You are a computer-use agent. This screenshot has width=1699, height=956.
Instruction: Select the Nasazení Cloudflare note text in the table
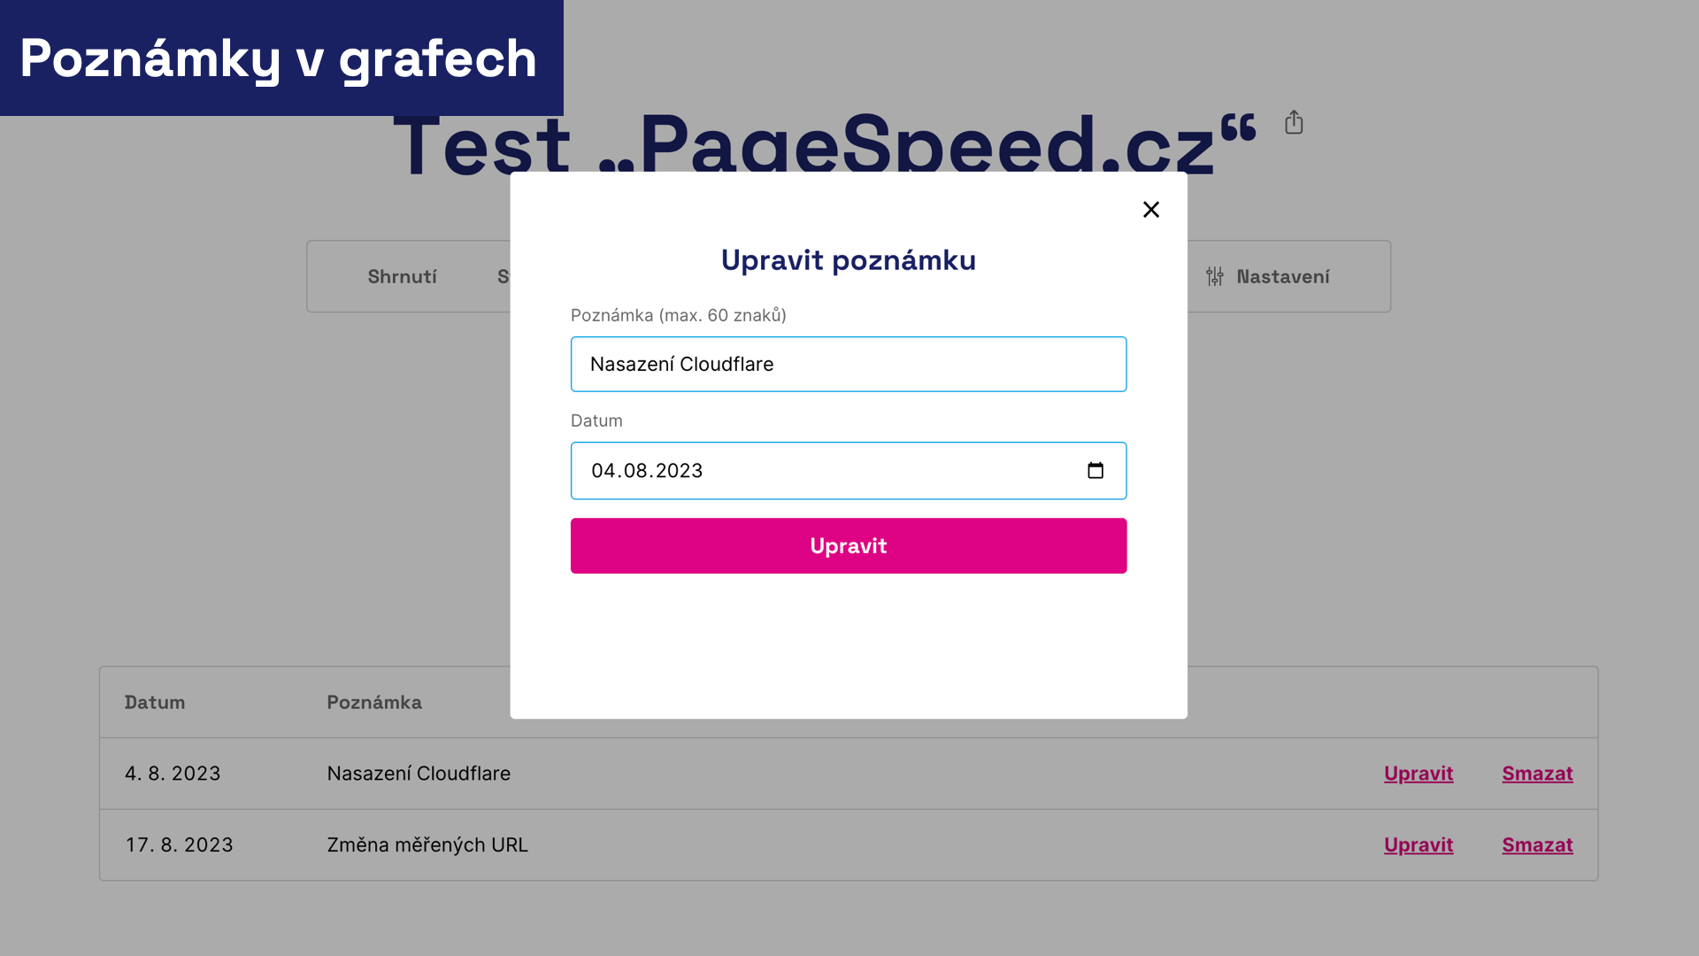click(x=419, y=773)
